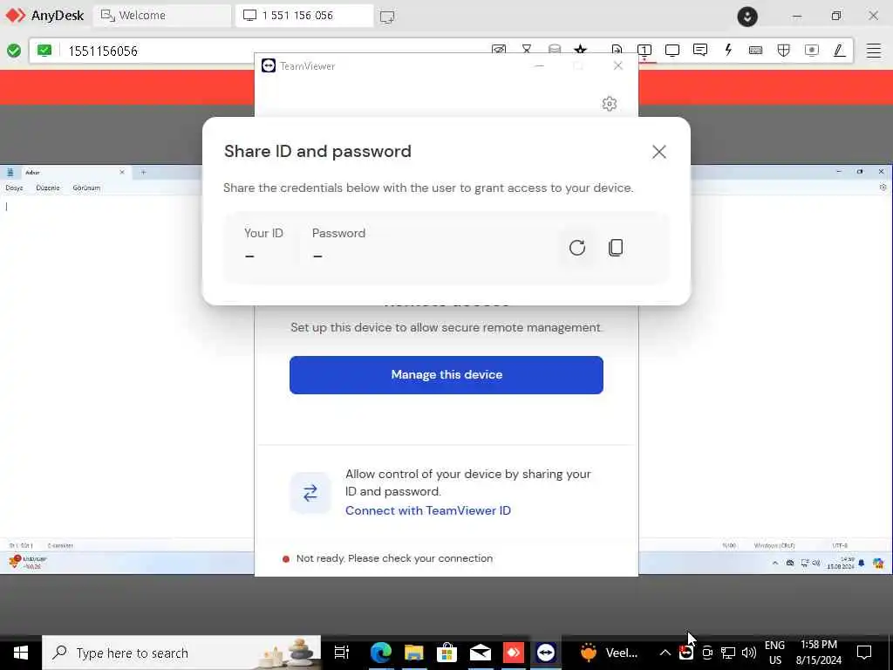Open TeamViewer from the Windows taskbar
This screenshot has height=670, width=893.
pos(546,653)
